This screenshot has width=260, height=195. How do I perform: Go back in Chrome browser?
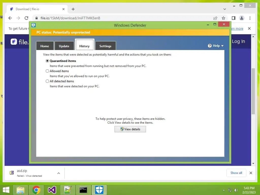click(x=10, y=18)
